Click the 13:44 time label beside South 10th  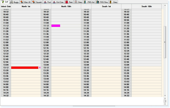point(126,79)
